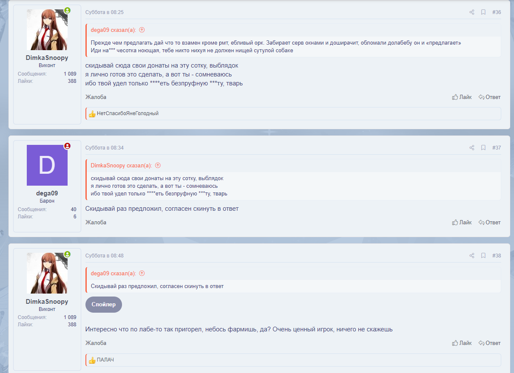514x373 pixels.
Task: Expand quoted DimkaSnoopy text in post #37
Action: click(x=293, y=186)
